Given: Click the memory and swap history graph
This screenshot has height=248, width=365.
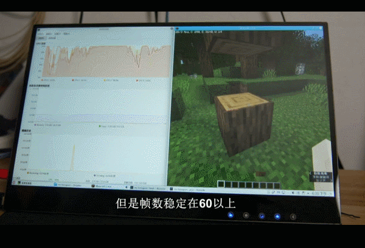Looking at the screenshot, I should point(102,105).
